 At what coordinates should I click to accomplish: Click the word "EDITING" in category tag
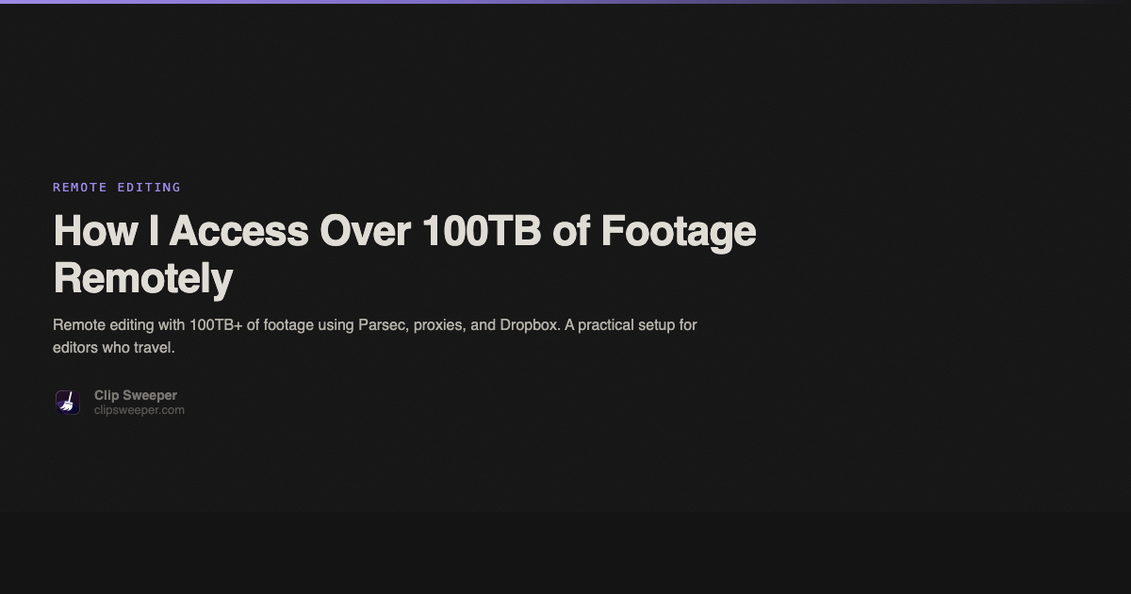coord(149,188)
